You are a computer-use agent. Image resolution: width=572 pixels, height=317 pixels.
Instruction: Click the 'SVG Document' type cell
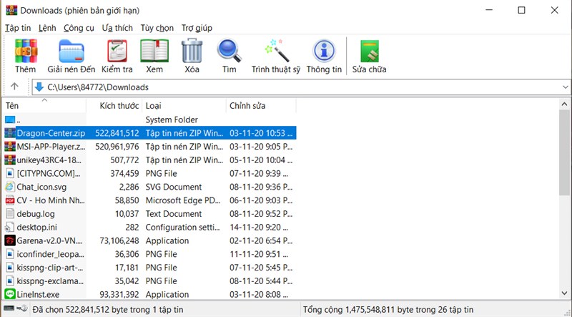click(174, 187)
